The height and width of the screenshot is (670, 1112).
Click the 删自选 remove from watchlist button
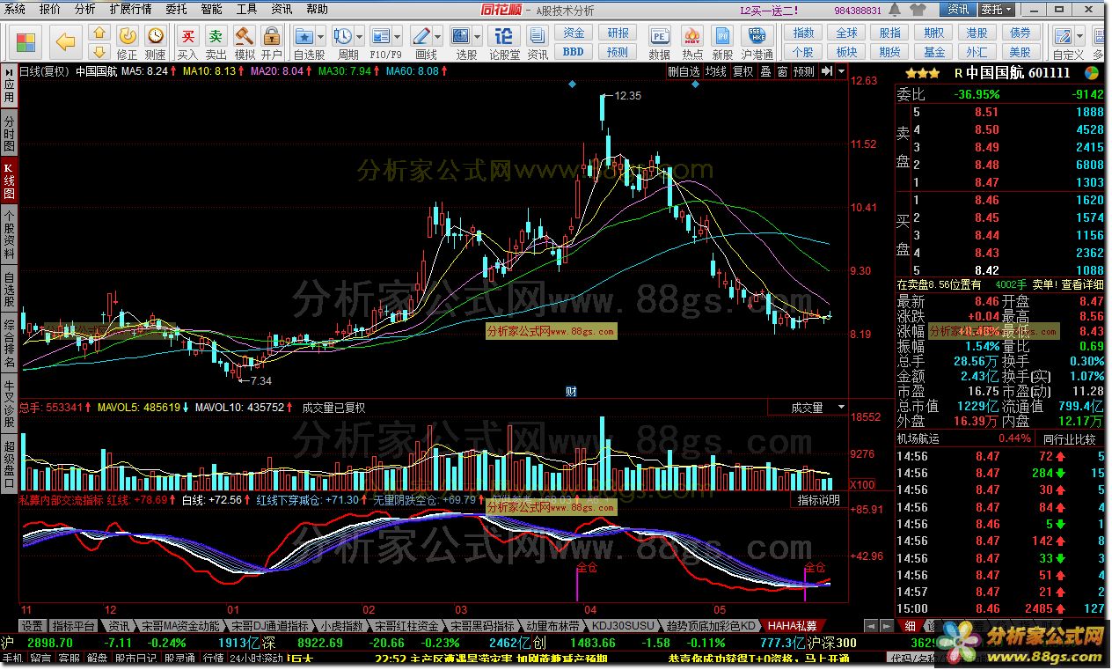pos(684,71)
